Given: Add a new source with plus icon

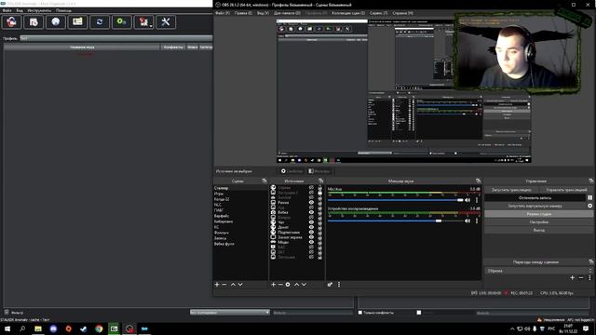Looking at the screenshot, I should click(x=273, y=285).
